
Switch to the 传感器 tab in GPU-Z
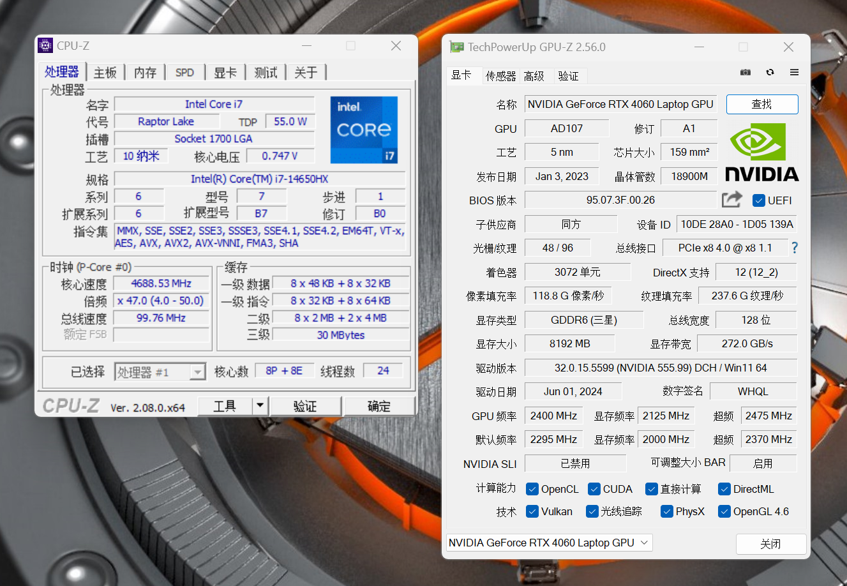500,76
